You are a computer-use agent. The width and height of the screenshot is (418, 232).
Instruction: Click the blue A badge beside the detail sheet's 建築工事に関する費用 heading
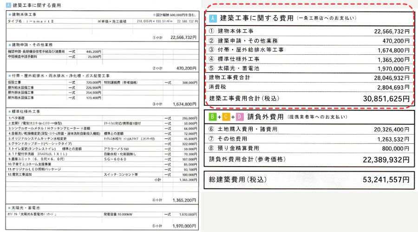click(x=8, y=5)
